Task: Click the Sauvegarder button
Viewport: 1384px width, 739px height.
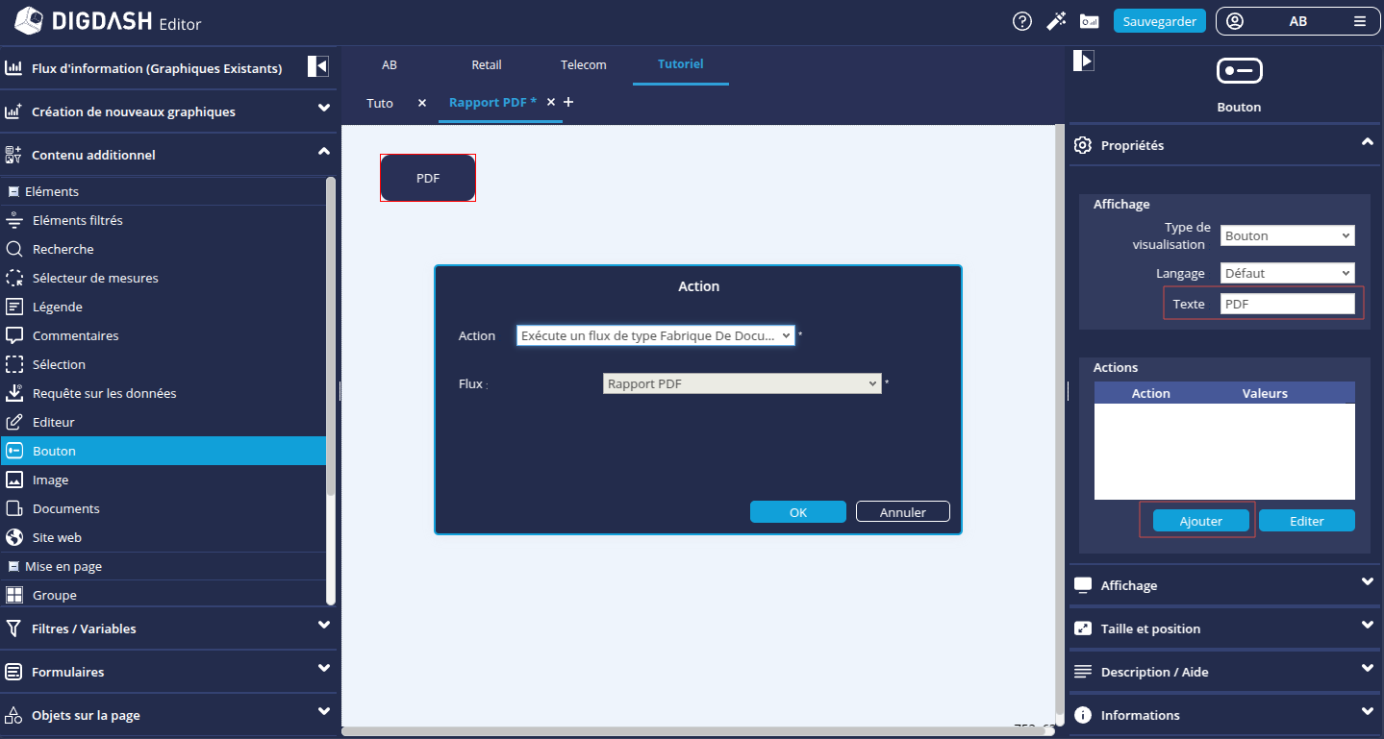Action: 1159,21
